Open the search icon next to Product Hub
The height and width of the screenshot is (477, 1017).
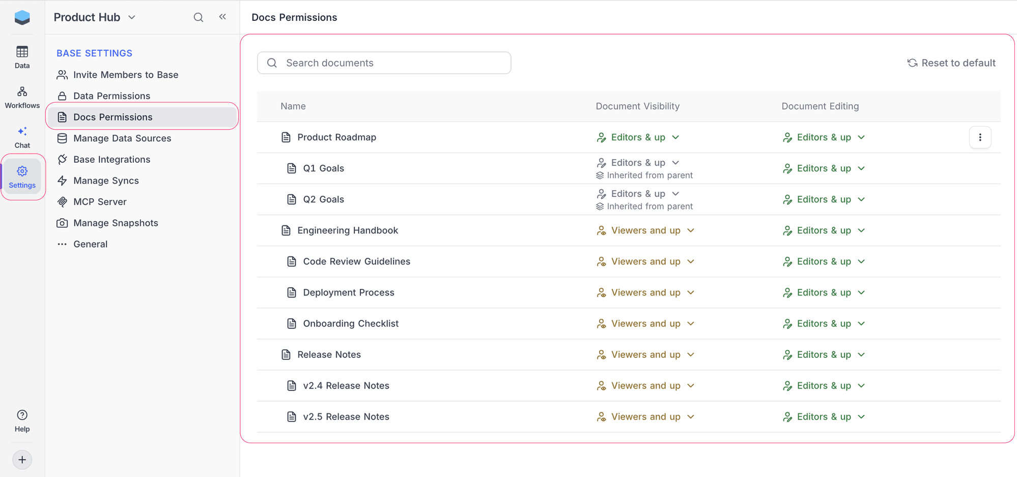pyautogui.click(x=198, y=17)
